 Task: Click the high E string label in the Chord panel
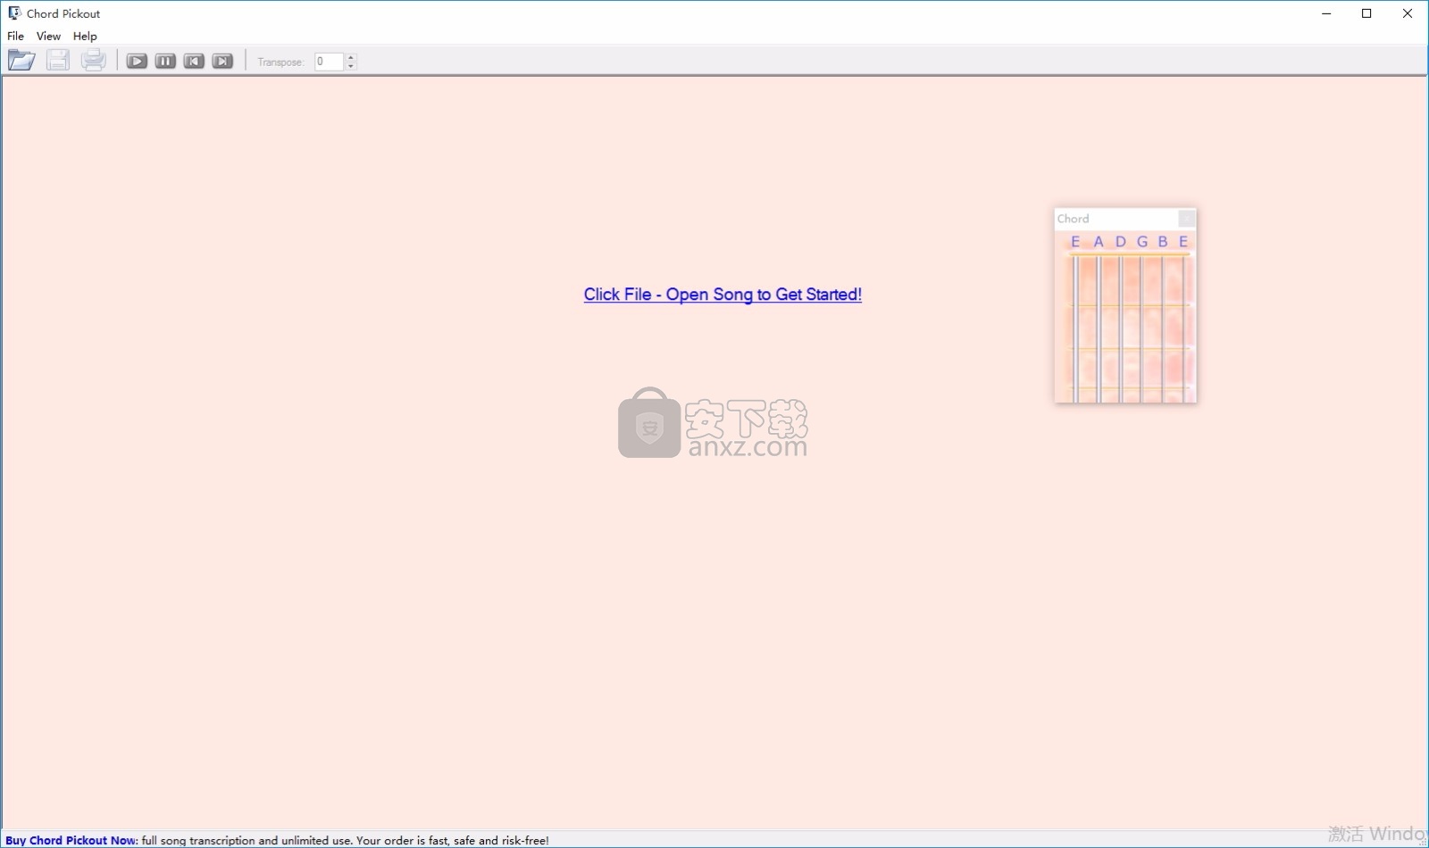(1183, 242)
